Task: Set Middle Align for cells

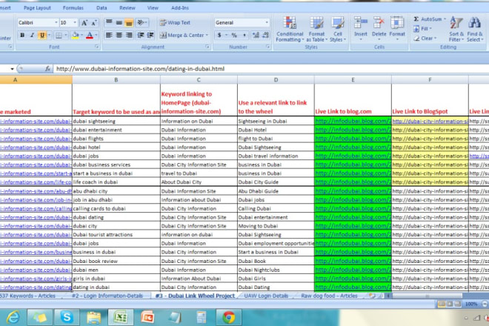Action: tap(119, 22)
